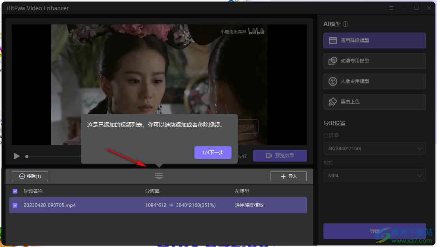Click the AI模型 column header

[x=242, y=191]
